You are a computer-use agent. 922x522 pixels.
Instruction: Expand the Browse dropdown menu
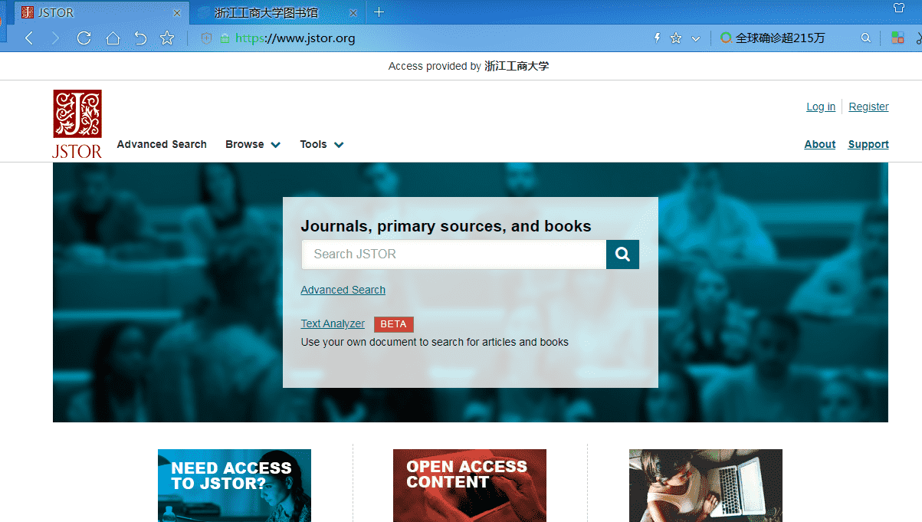tap(253, 144)
